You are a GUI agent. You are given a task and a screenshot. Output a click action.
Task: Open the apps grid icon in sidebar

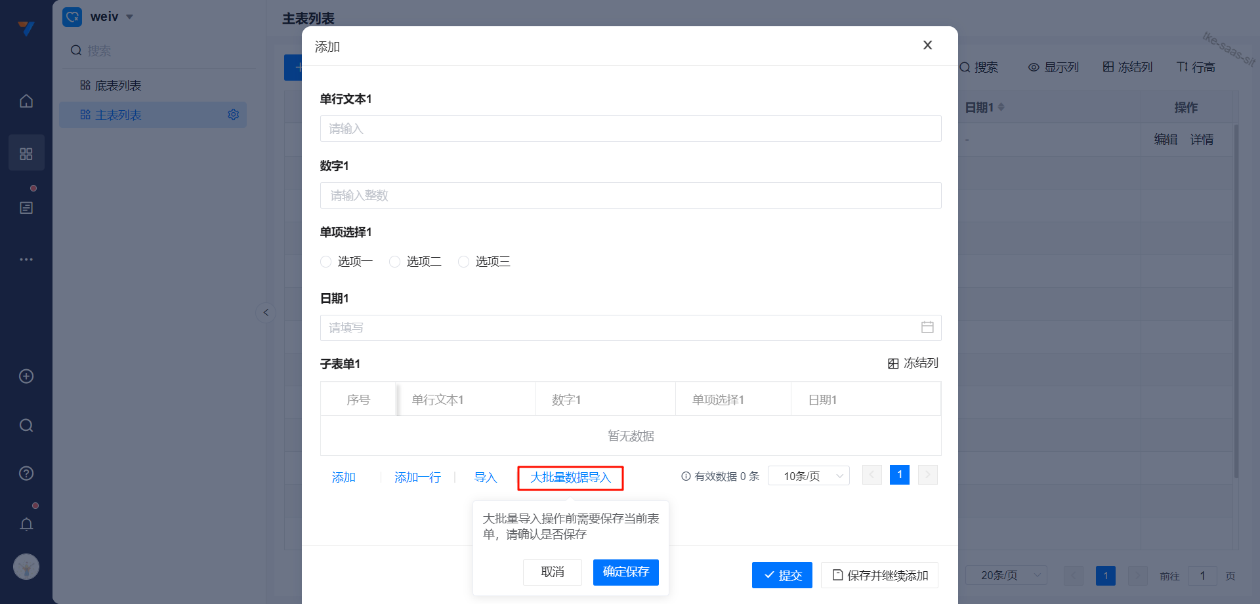pos(26,153)
